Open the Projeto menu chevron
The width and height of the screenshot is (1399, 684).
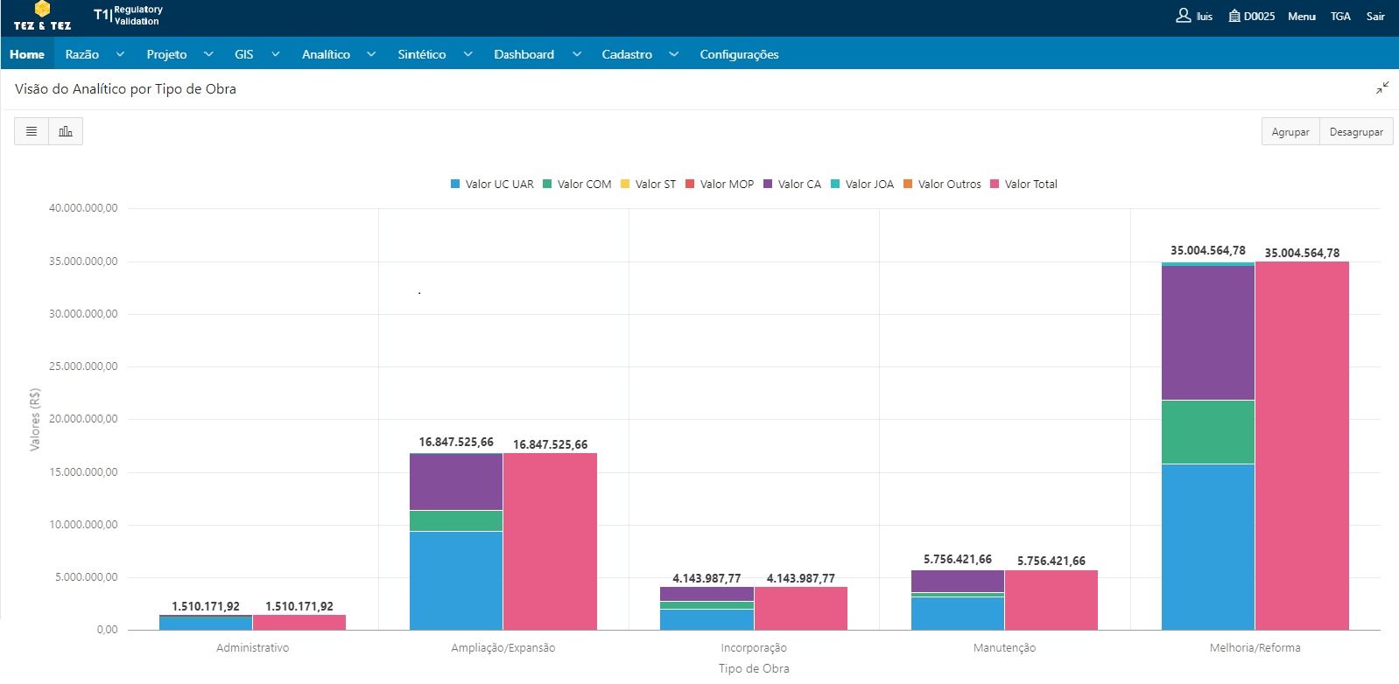coord(208,54)
